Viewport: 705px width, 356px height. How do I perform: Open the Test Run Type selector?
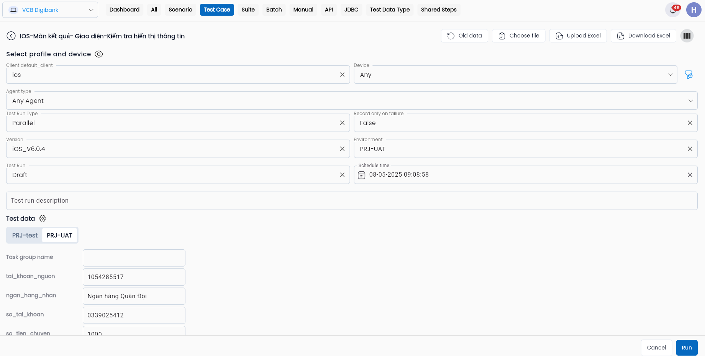click(178, 123)
